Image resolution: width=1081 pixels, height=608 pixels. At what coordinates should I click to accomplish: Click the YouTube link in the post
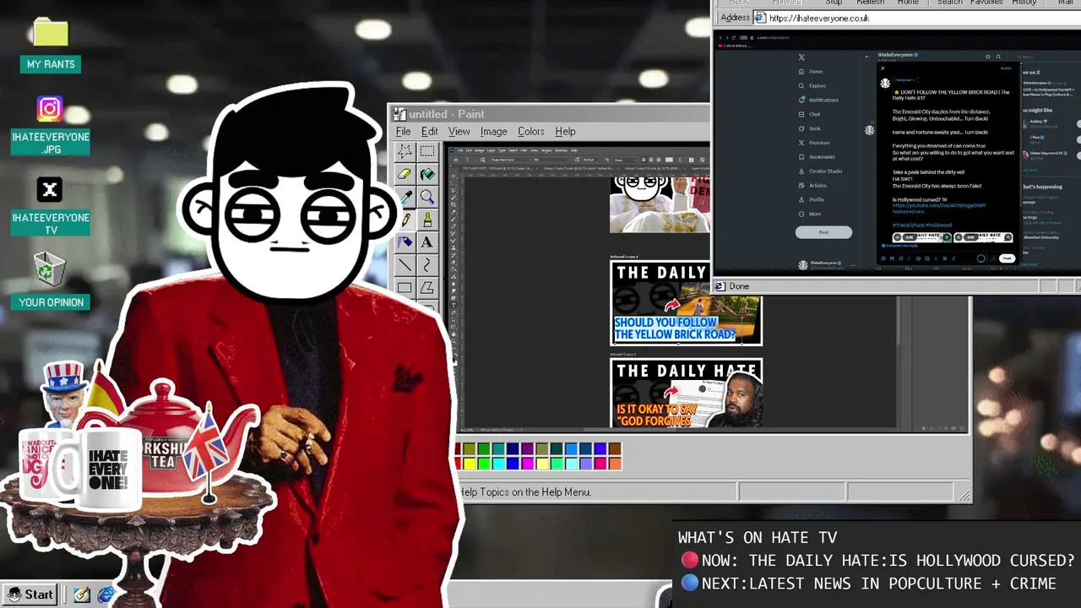tap(938, 208)
